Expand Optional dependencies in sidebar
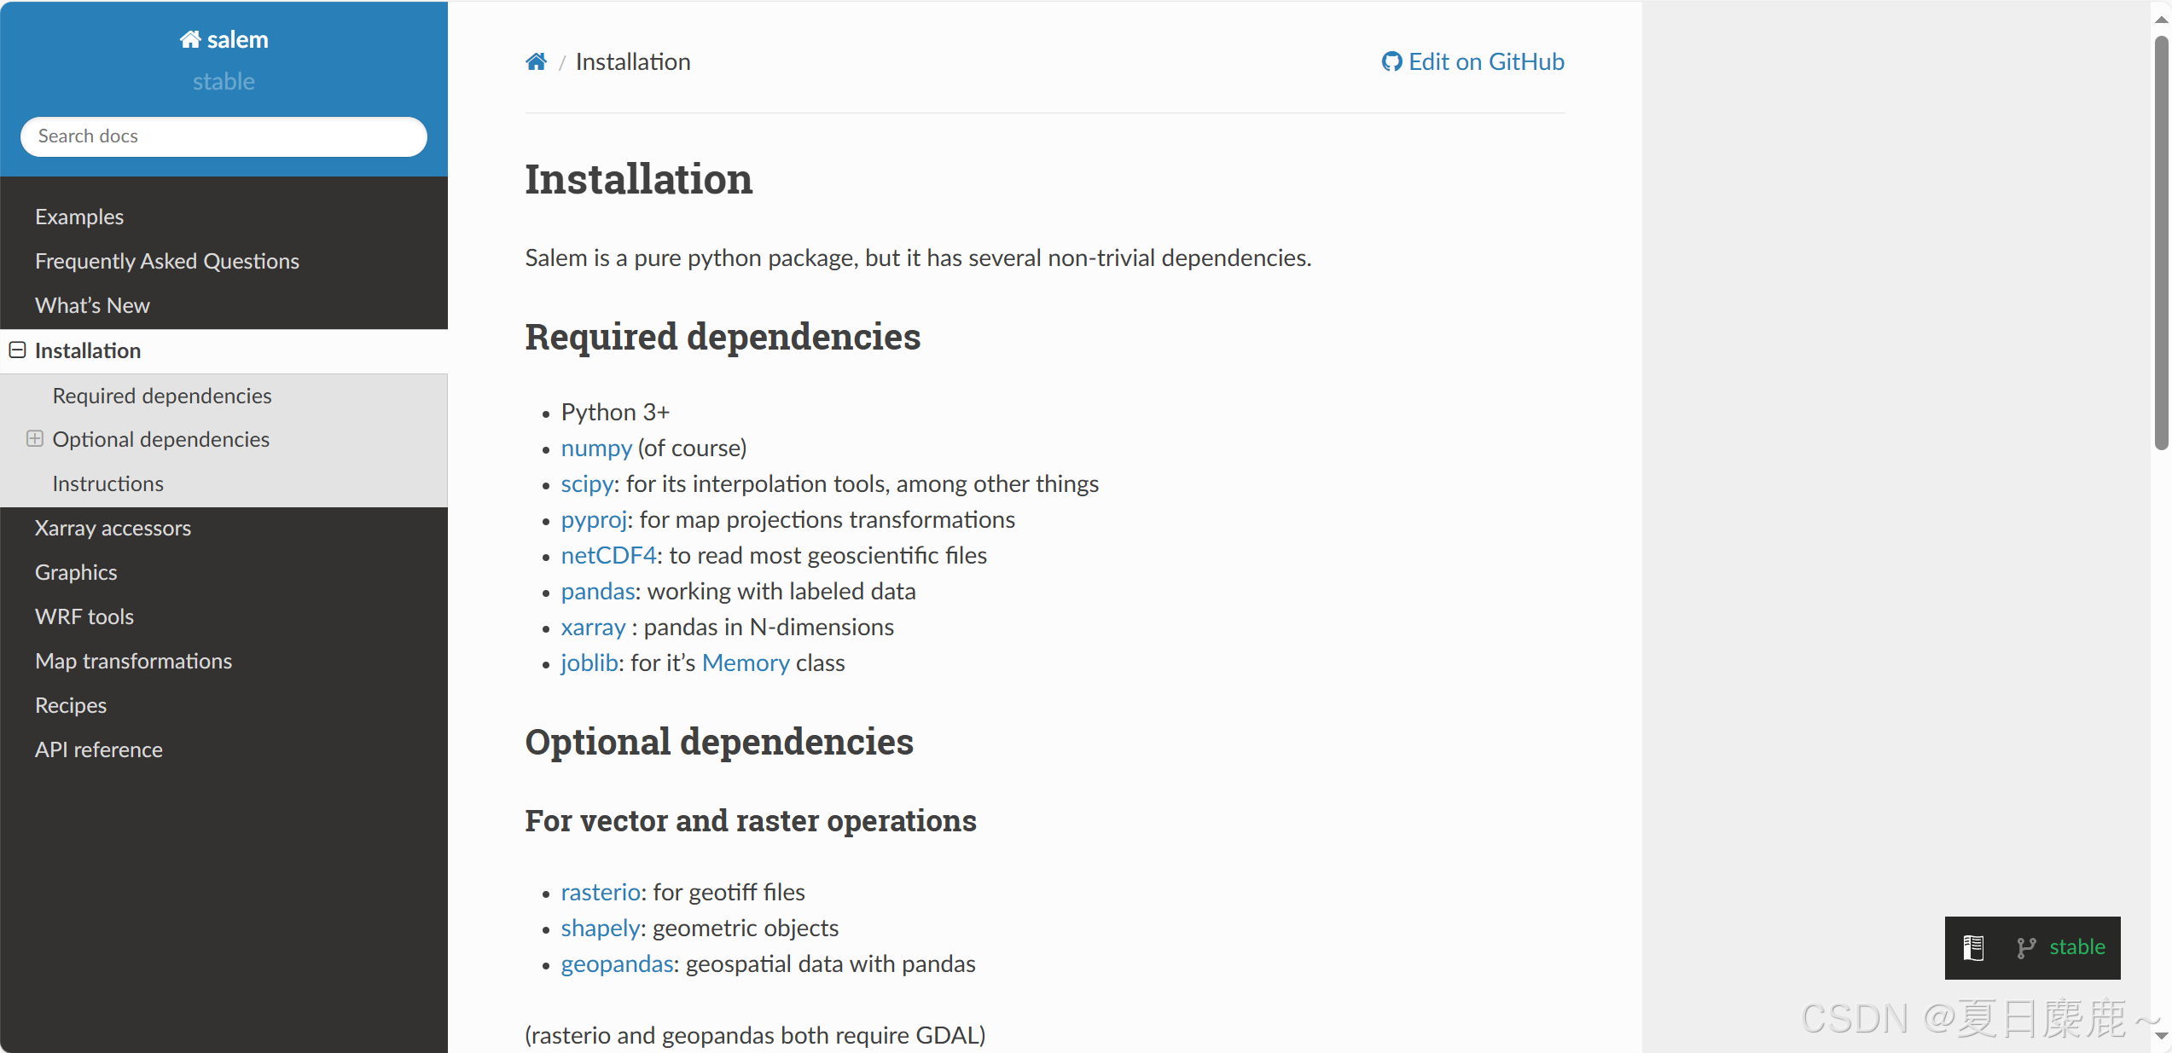The image size is (2172, 1053). [x=34, y=439]
